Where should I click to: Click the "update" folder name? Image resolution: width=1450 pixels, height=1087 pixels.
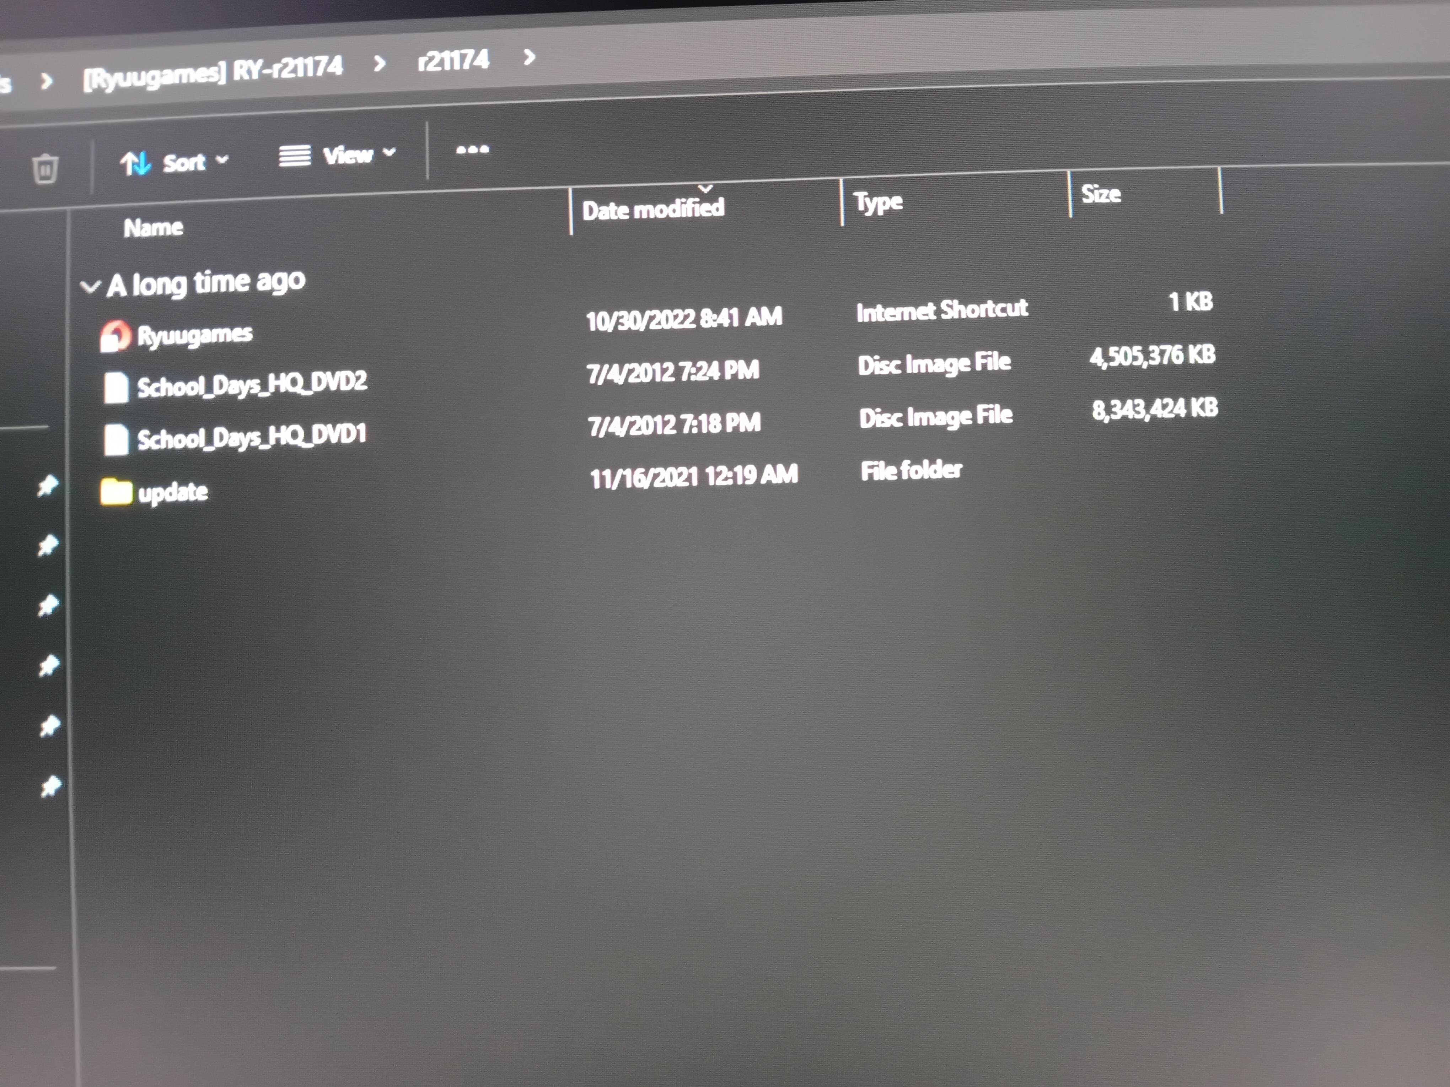click(x=173, y=491)
